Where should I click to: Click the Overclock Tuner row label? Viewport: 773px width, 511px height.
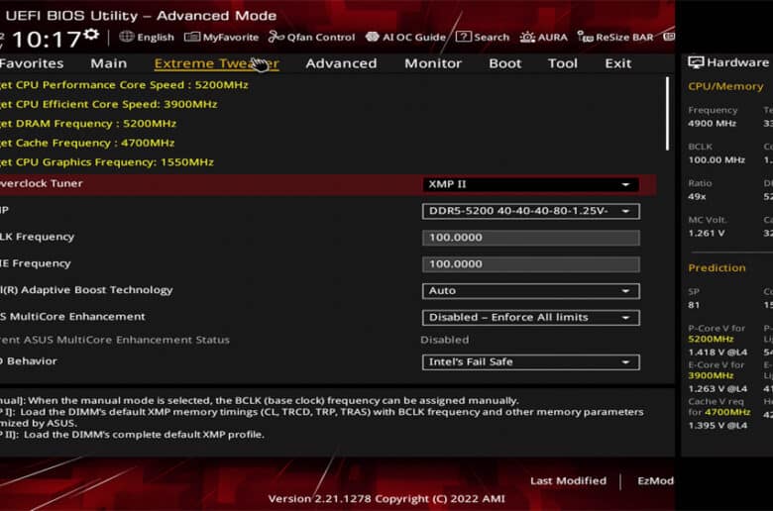pos(42,183)
